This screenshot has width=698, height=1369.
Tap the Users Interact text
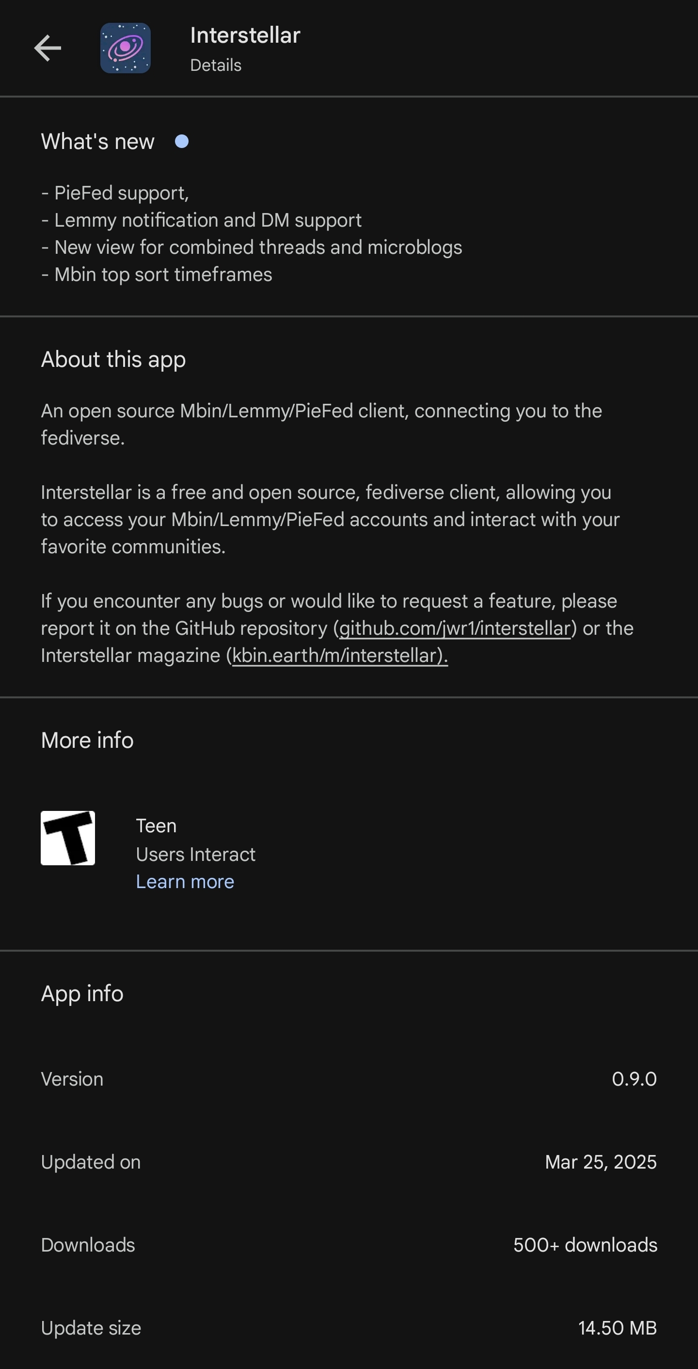pos(195,855)
